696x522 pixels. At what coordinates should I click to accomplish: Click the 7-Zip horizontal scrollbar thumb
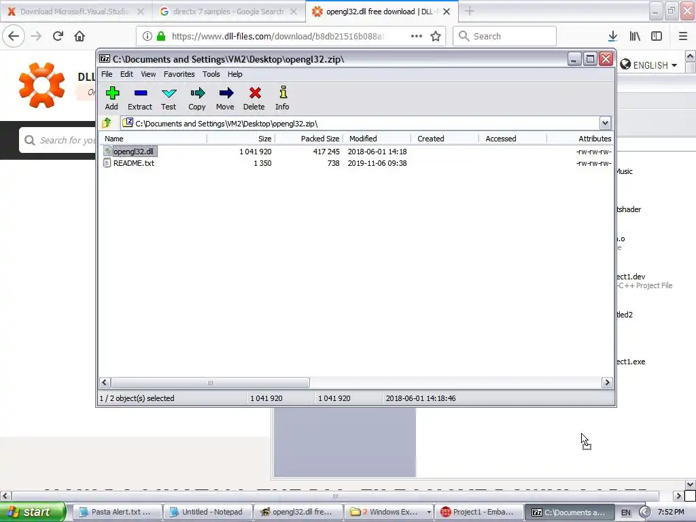[210, 382]
